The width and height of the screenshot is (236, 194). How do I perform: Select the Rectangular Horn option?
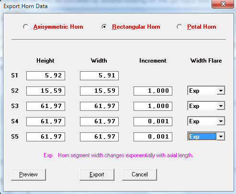104,27
